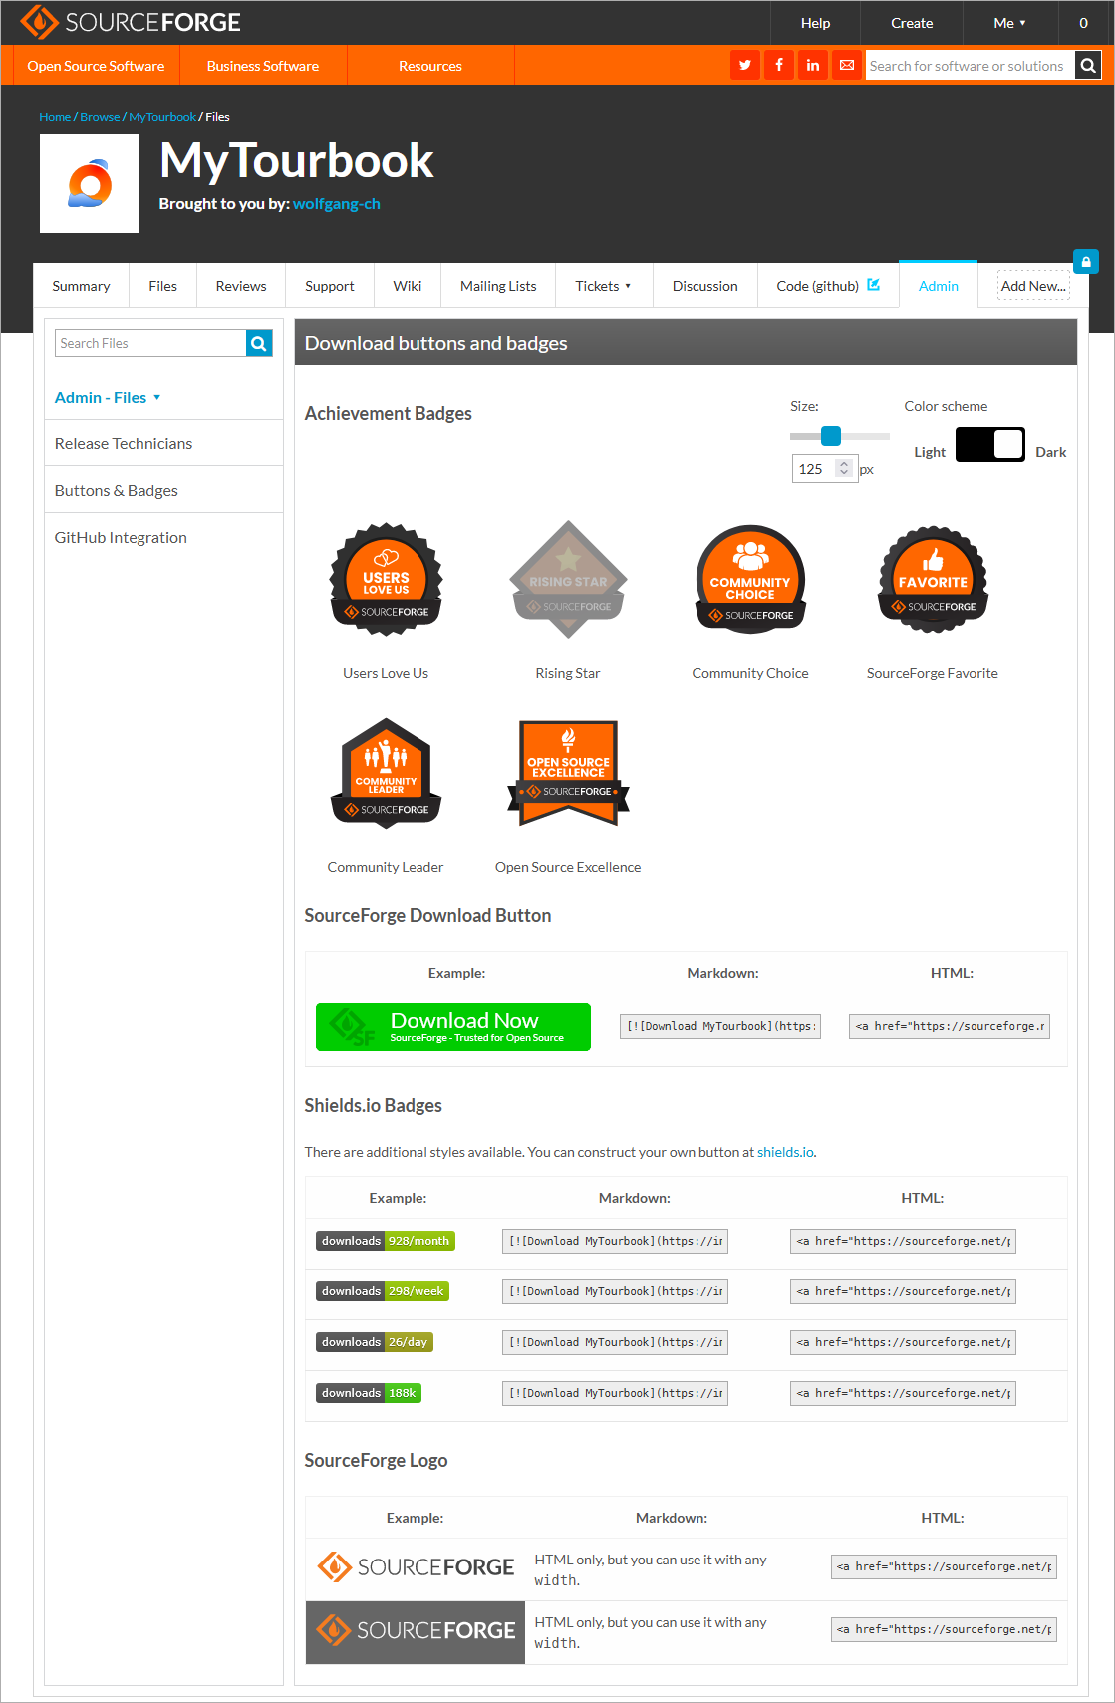Click the dark SourceForge logo example

point(416,1632)
